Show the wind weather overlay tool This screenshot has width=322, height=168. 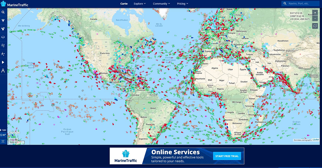3,45
